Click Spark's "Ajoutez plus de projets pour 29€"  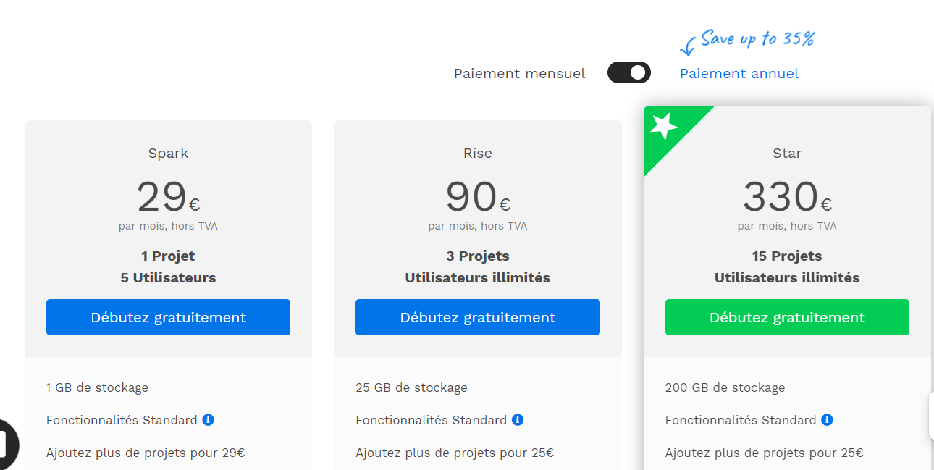coord(146,453)
